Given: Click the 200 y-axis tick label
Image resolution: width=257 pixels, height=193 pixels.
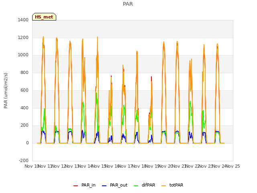Looking at the screenshot, I should click(x=24, y=125).
